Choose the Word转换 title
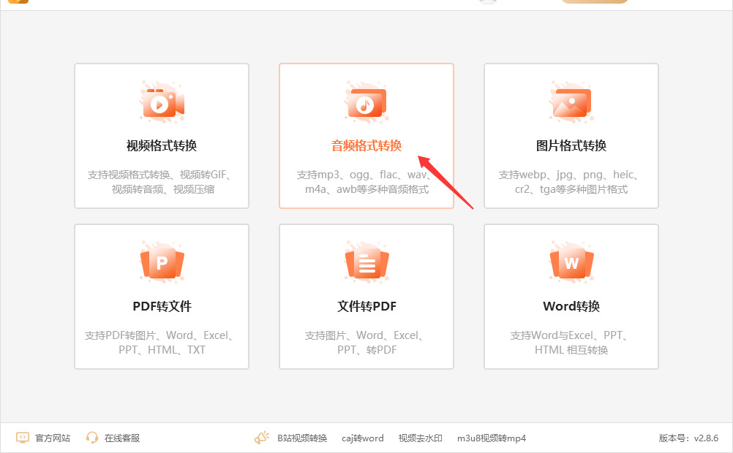This screenshot has height=453, width=733. [x=571, y=306]
